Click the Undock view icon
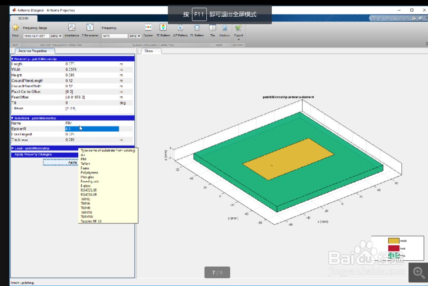Image resolution: width=428 pixels, height=286 pixels. (224, 27)
